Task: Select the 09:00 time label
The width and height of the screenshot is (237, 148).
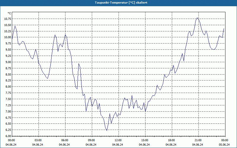Action: click(x=91, y=140)
